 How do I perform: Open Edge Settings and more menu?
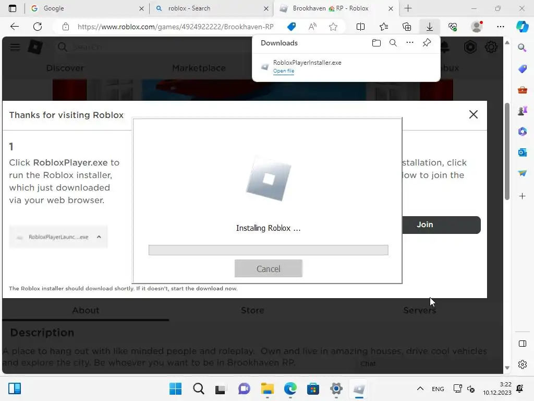(x=500, y=27)
